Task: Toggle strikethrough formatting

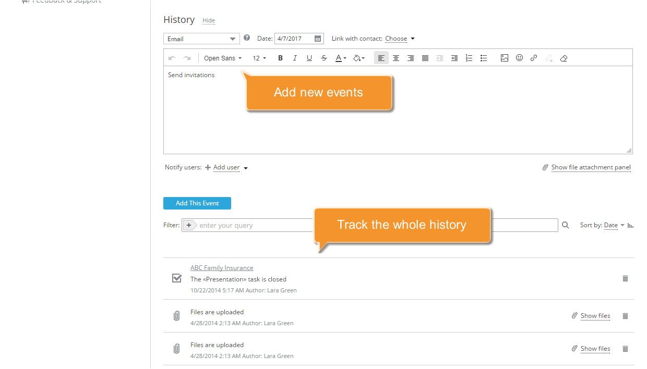Action: tap(324, 58)
